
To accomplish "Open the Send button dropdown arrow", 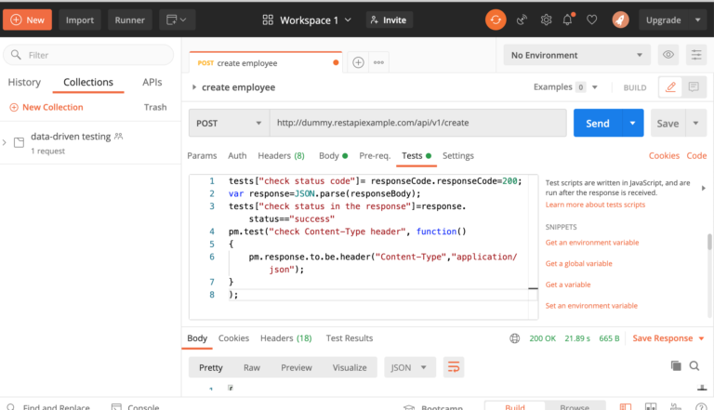I will pyautogui.click(x=632, y=123).
